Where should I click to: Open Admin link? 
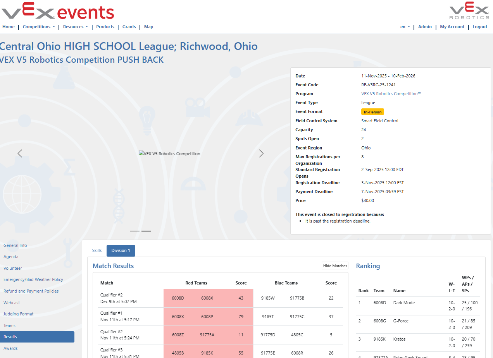425,27
